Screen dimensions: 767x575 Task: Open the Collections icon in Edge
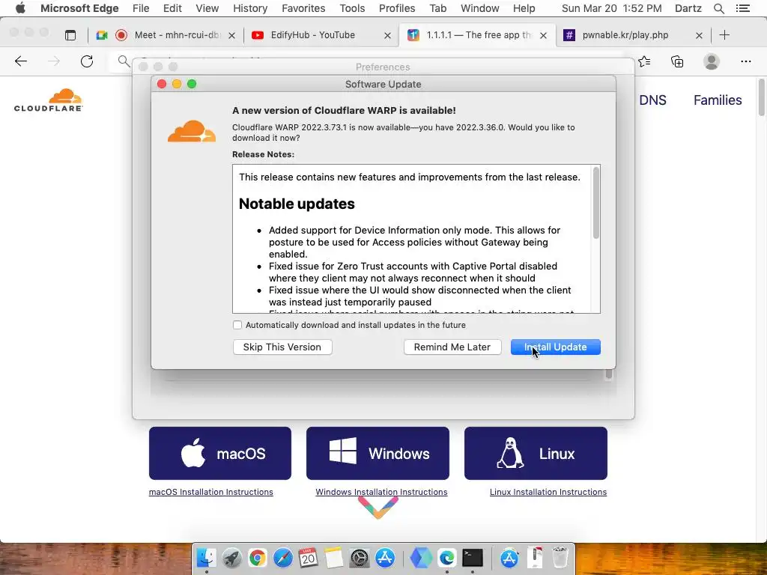tap(677, 61)
